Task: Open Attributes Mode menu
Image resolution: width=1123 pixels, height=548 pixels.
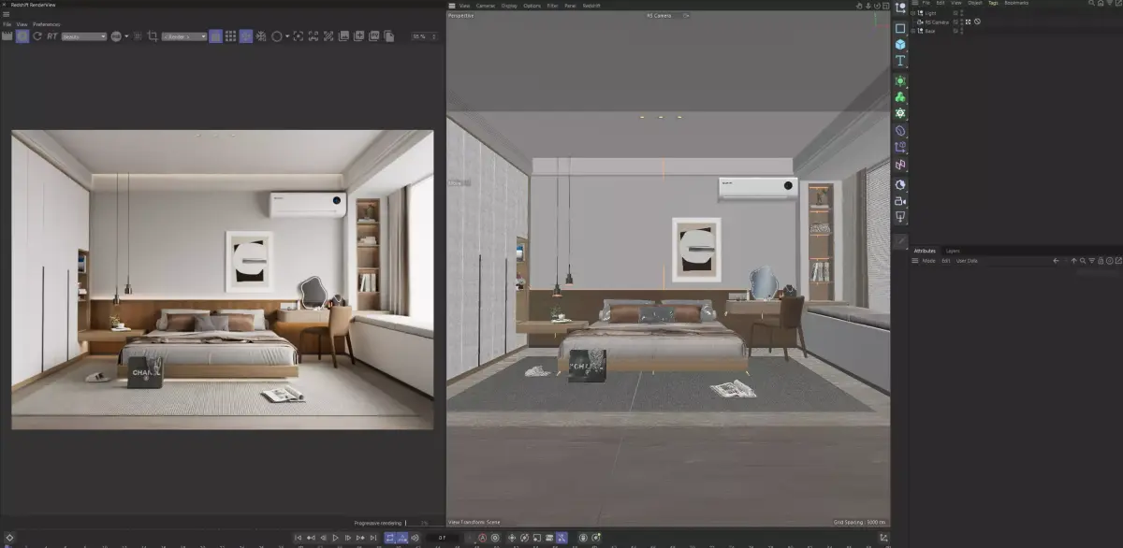Action: (x=928, y=261)
